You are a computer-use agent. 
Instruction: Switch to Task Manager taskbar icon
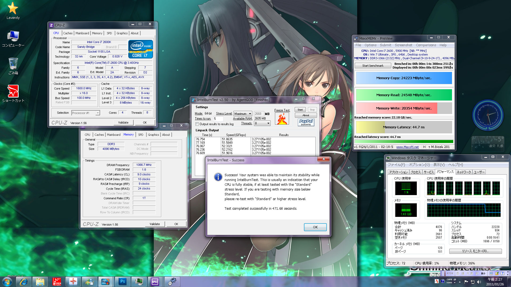[x=139, y=282]
